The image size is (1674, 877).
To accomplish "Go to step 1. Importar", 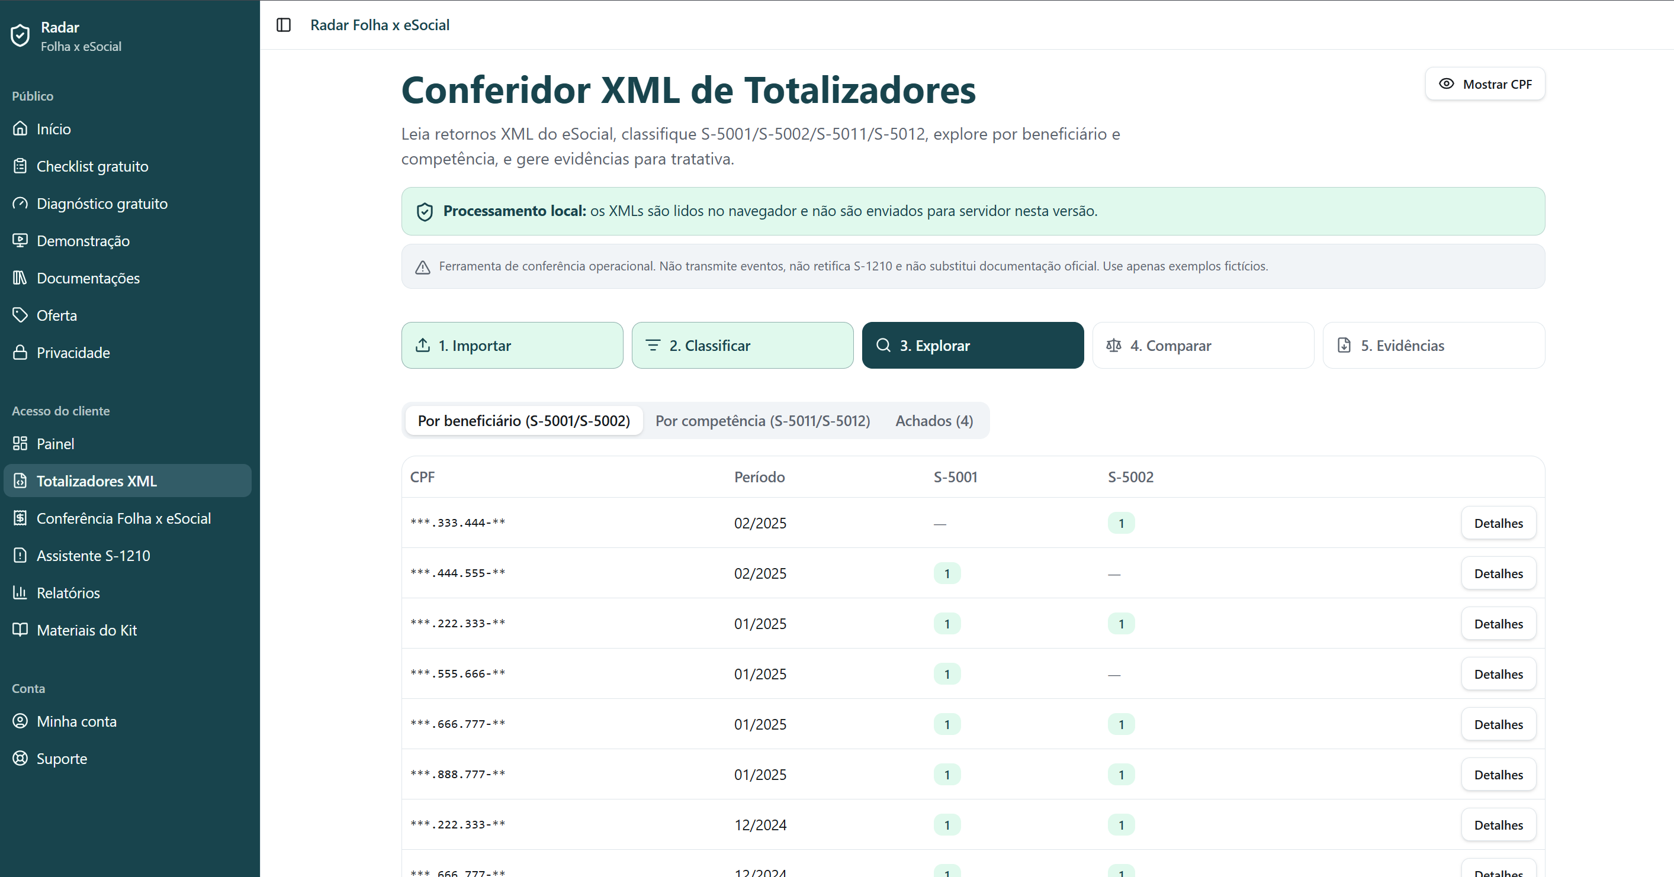I will click(x=512, y=345).
